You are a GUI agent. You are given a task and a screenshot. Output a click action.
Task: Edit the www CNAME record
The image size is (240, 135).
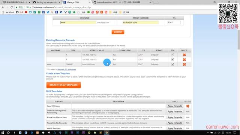point(172,64)
